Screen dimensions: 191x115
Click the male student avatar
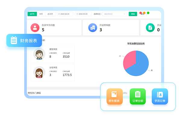39,54
